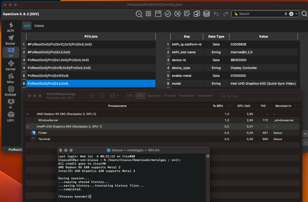Click the PCILists column header

(91, 37)
